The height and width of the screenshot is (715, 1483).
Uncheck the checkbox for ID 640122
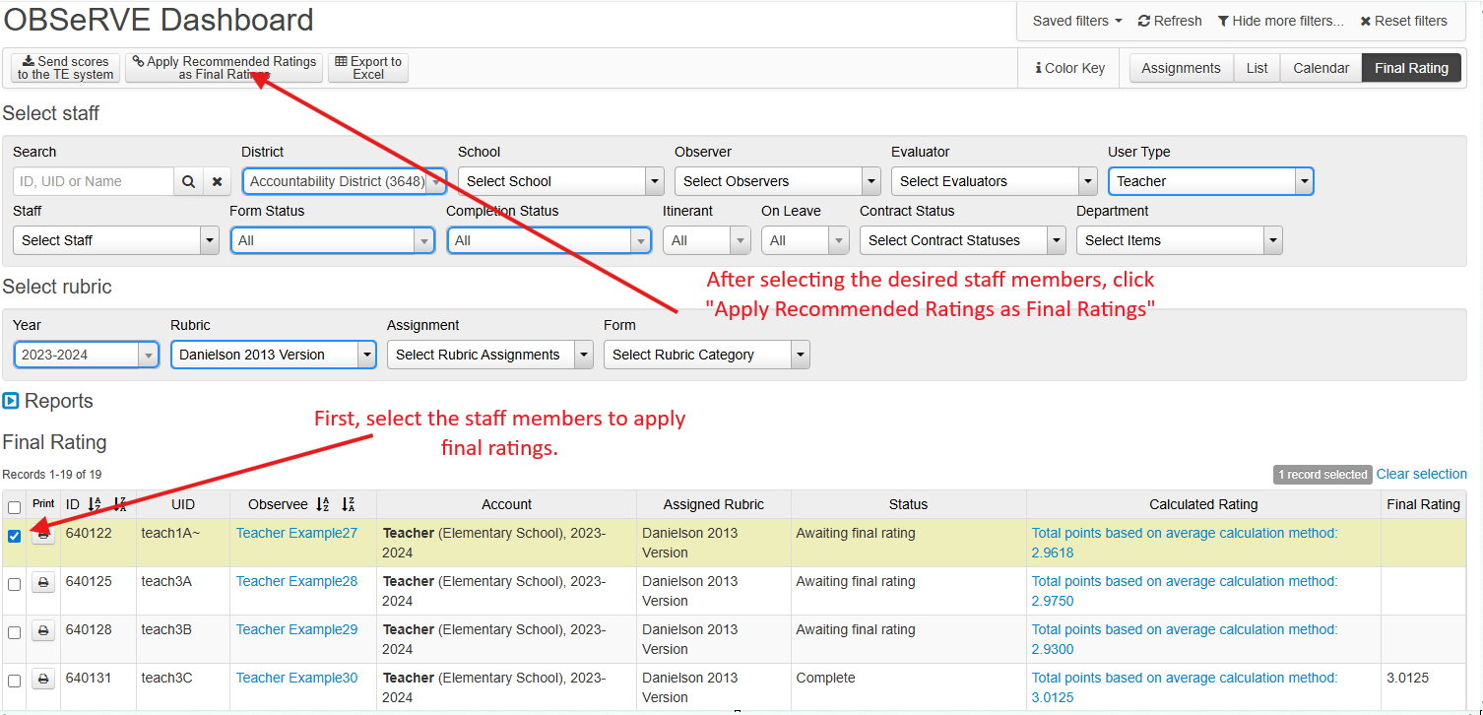click(x=14, y=537)
